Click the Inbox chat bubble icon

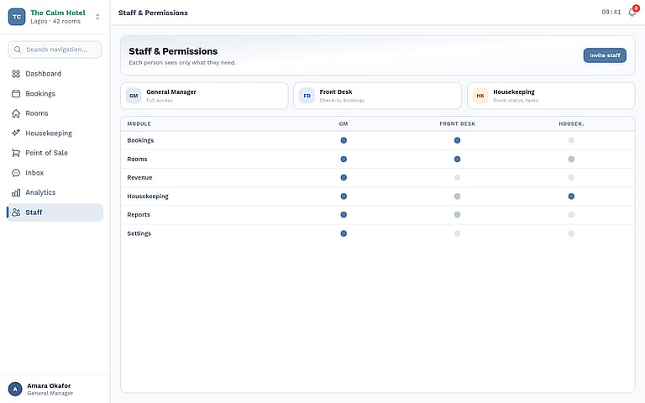click(x=16, y=173)
